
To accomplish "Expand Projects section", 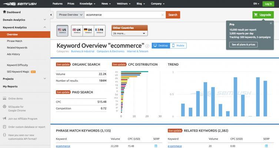I will [x=24, y=79].
